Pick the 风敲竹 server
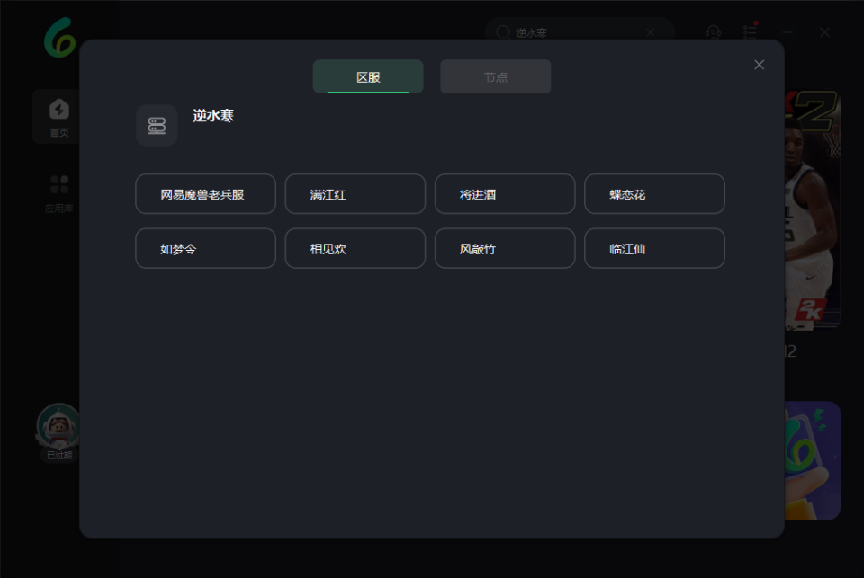 505,248
